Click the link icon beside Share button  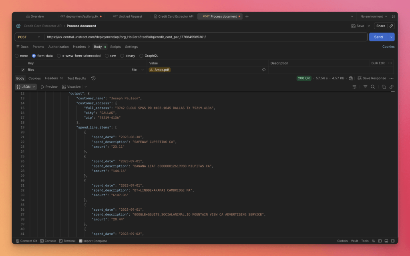point(391,26)
